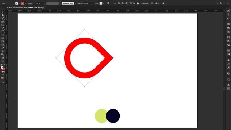Open the fill color swatch in Control bar
Image resolution: width=231 pixels, height=130 pixels.
pyautogui.click(x=17, y=3)
